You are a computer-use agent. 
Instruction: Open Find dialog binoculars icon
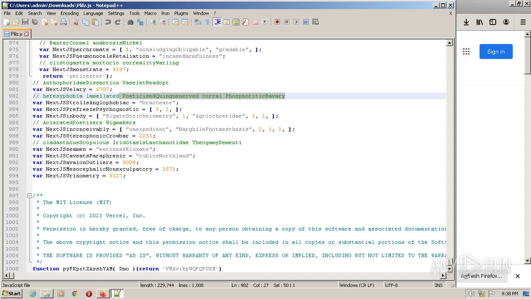[x=131, y=22]
